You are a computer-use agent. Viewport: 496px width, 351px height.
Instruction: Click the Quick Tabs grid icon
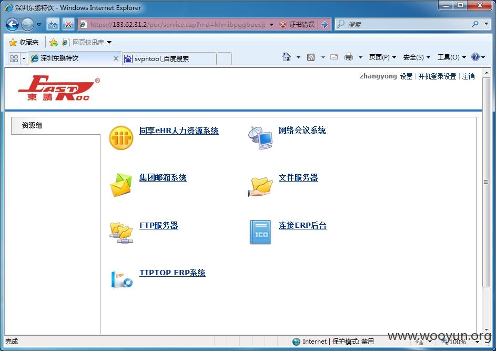pos(14,58)
